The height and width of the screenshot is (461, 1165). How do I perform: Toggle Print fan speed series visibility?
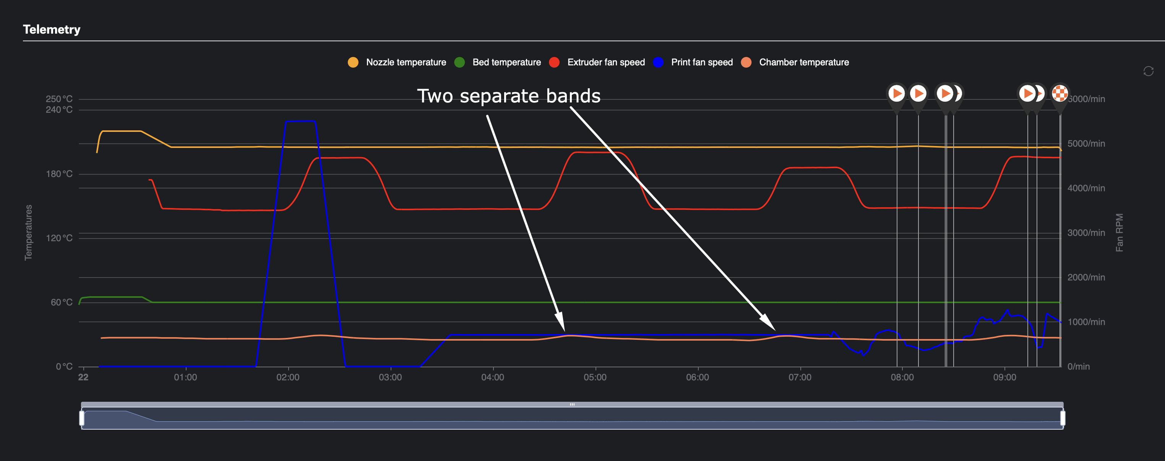(701, 62)
